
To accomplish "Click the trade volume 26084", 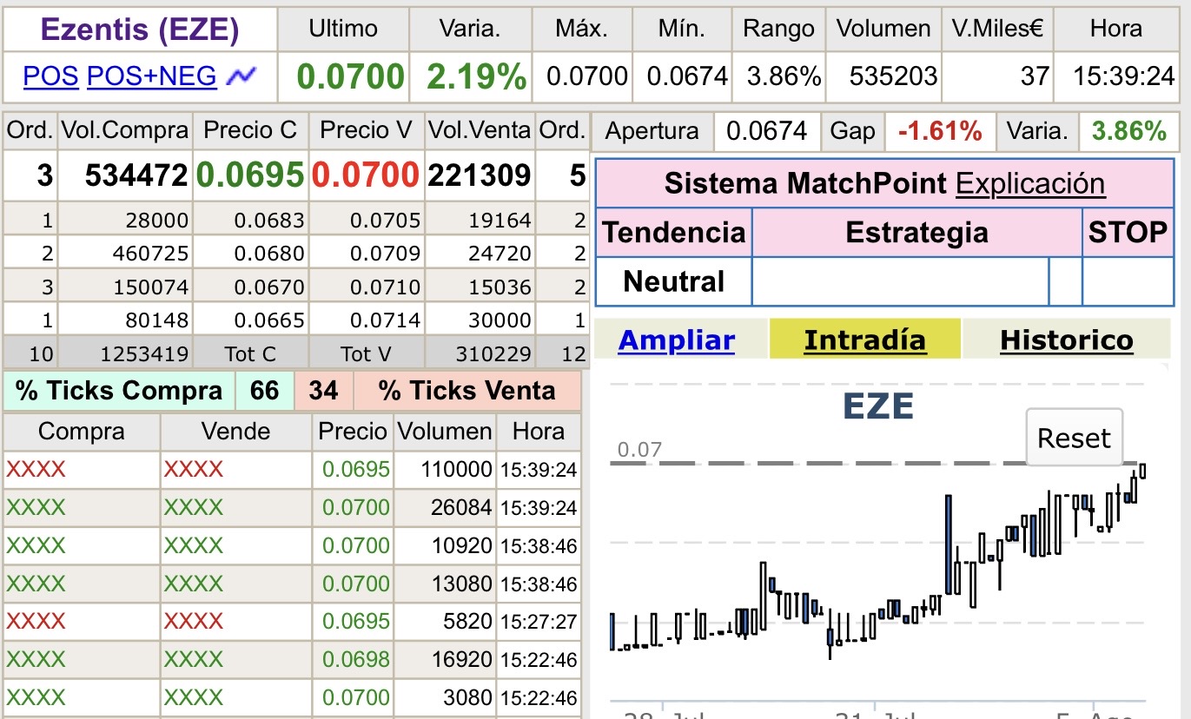I will tap(461, 507).
